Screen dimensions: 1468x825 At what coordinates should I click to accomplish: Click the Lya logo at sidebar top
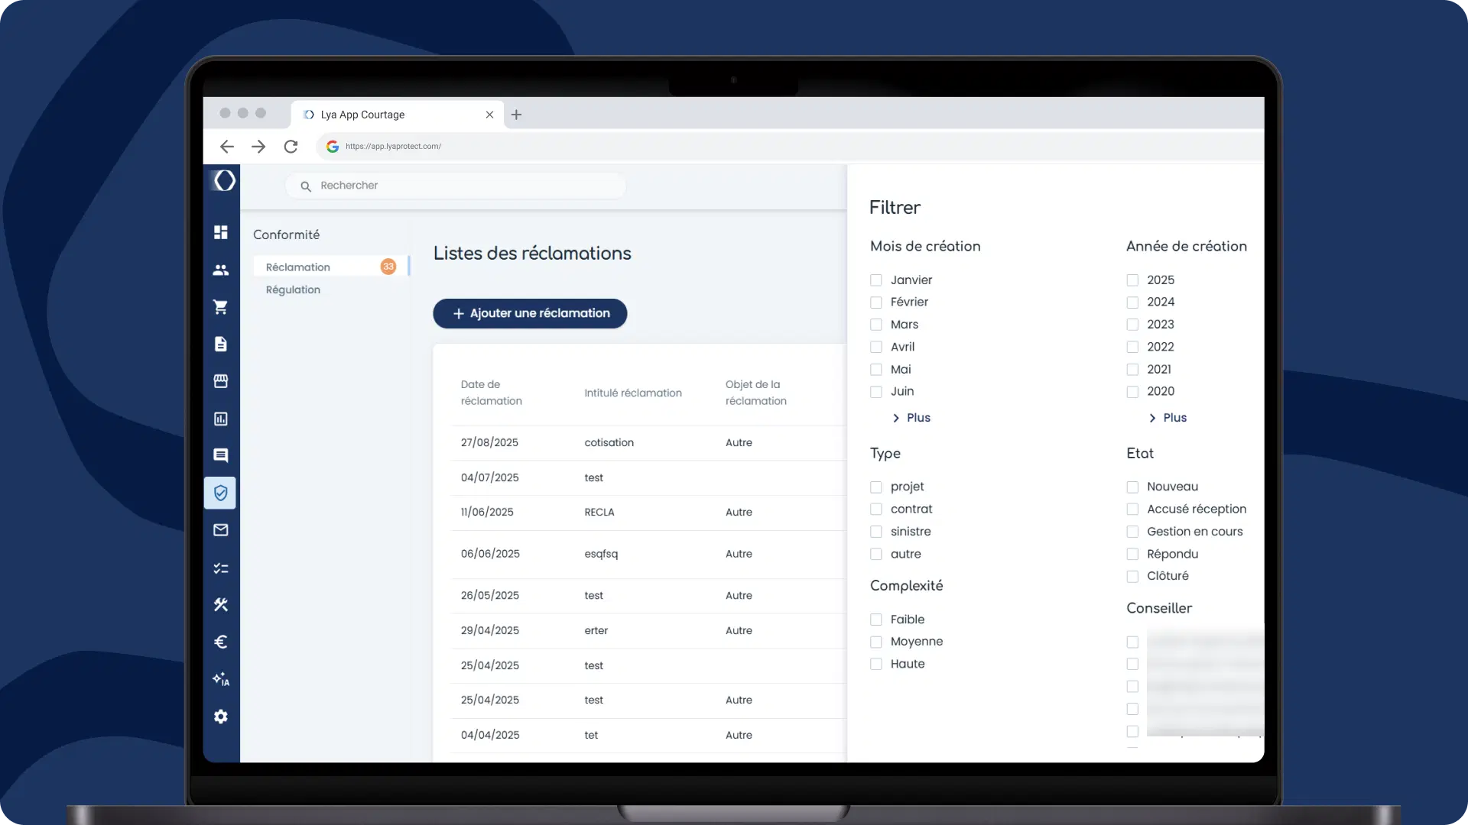[x=224, y=181]
